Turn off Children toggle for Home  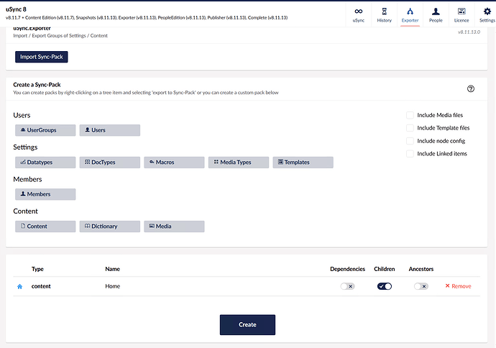384,286
